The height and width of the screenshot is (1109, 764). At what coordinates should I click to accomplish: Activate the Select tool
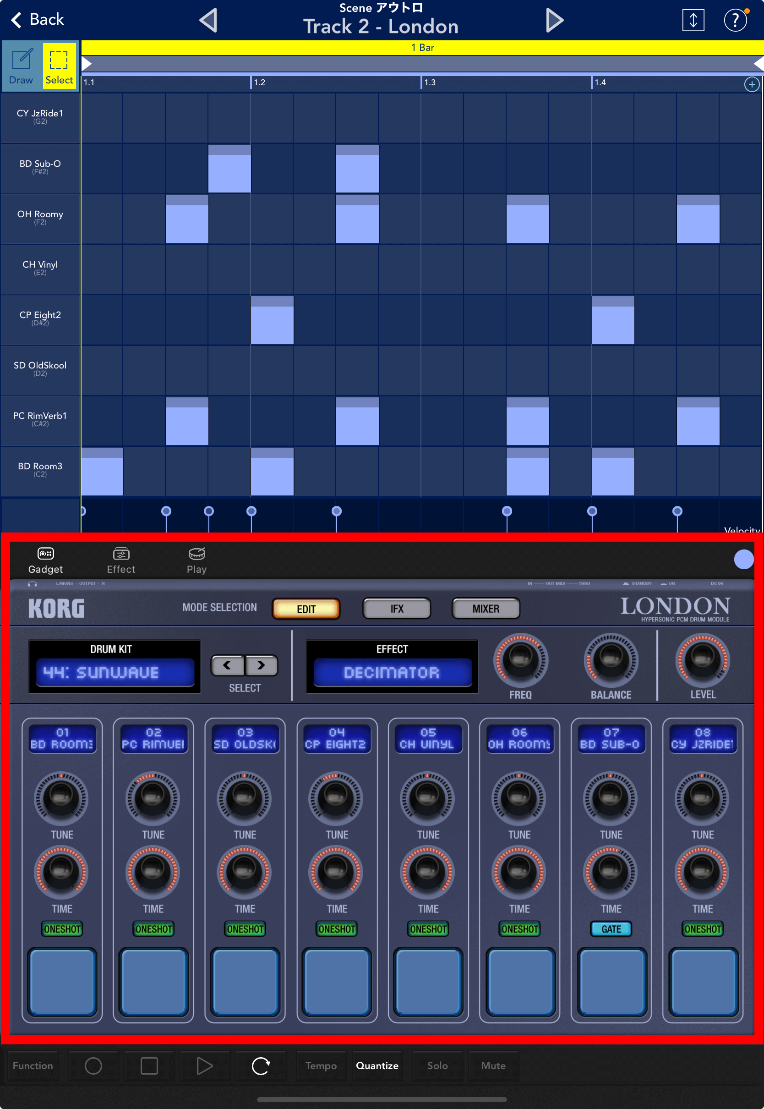60,66
